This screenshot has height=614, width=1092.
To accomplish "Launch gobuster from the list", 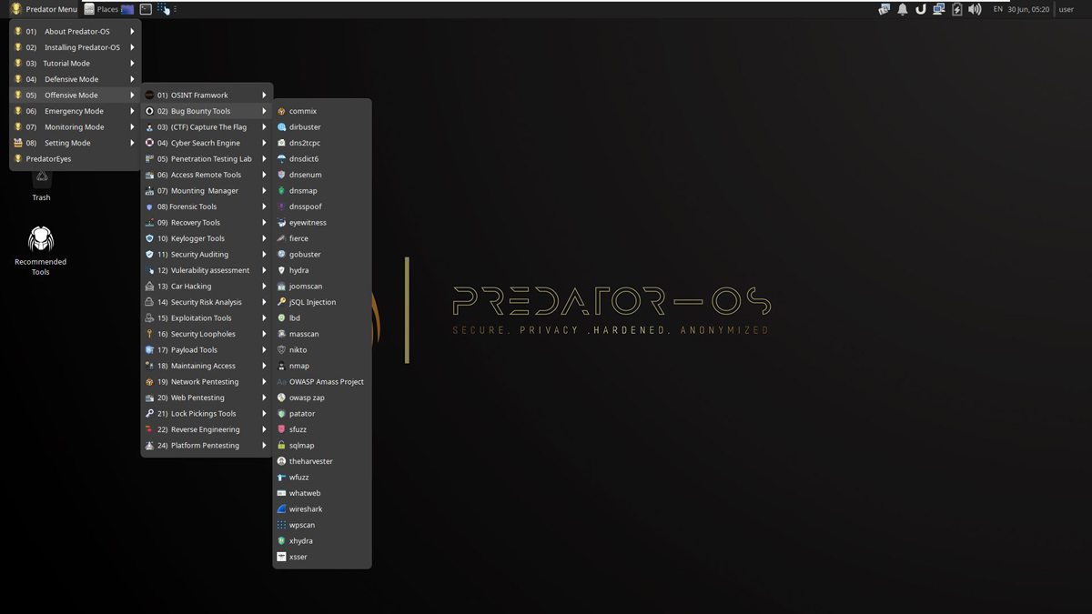I will (x=322, y=255).
